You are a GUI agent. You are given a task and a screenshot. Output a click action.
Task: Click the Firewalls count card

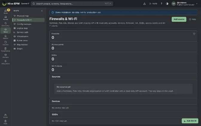tap(123, 36)
